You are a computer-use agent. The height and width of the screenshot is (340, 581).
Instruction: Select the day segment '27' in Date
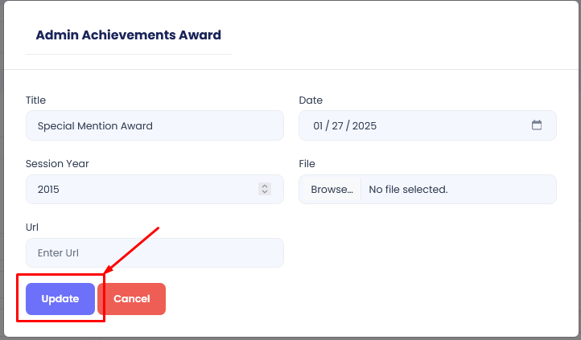(x=341, y=126)
